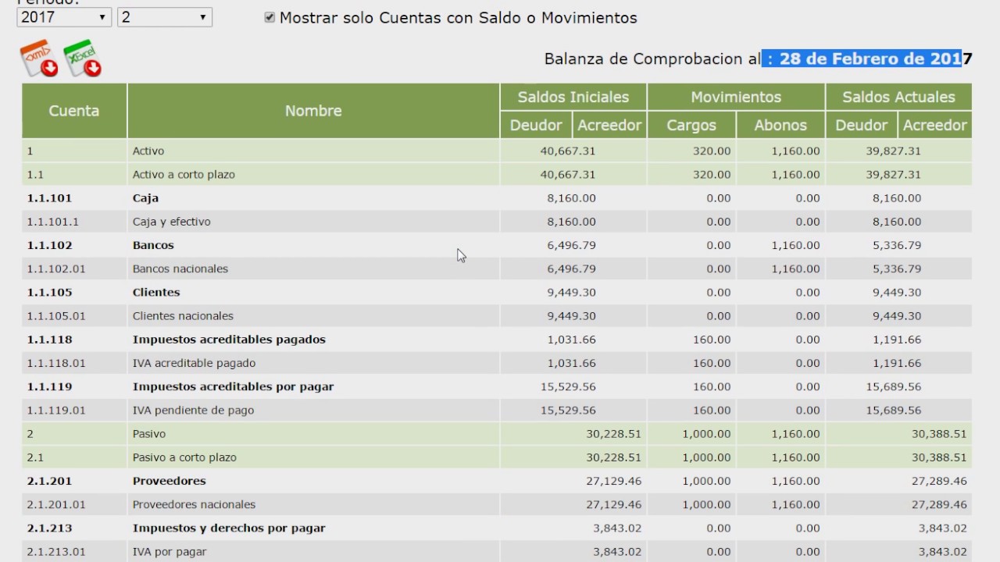The image size is (1000, 562).
Task: Select the Pasivo account name
Action: click(x=149, y=434)
